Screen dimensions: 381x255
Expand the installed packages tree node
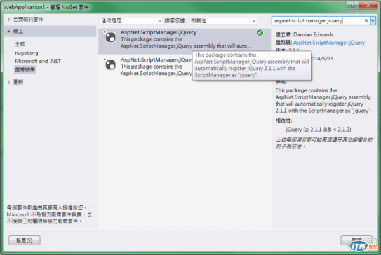[8, 19]
